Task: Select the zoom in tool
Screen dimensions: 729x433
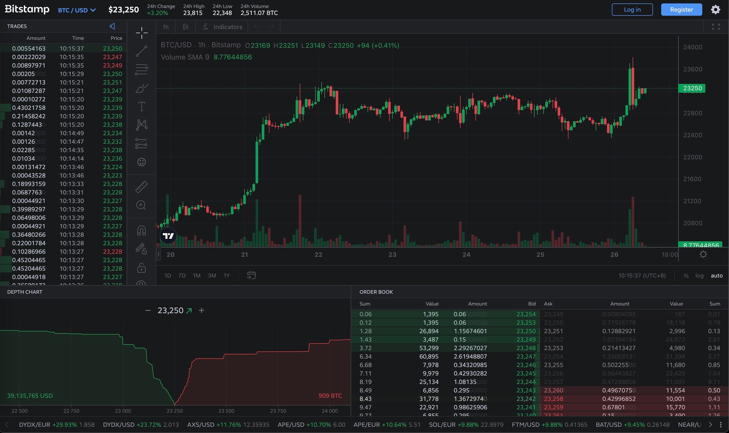Action: click(x=141, y=205)
